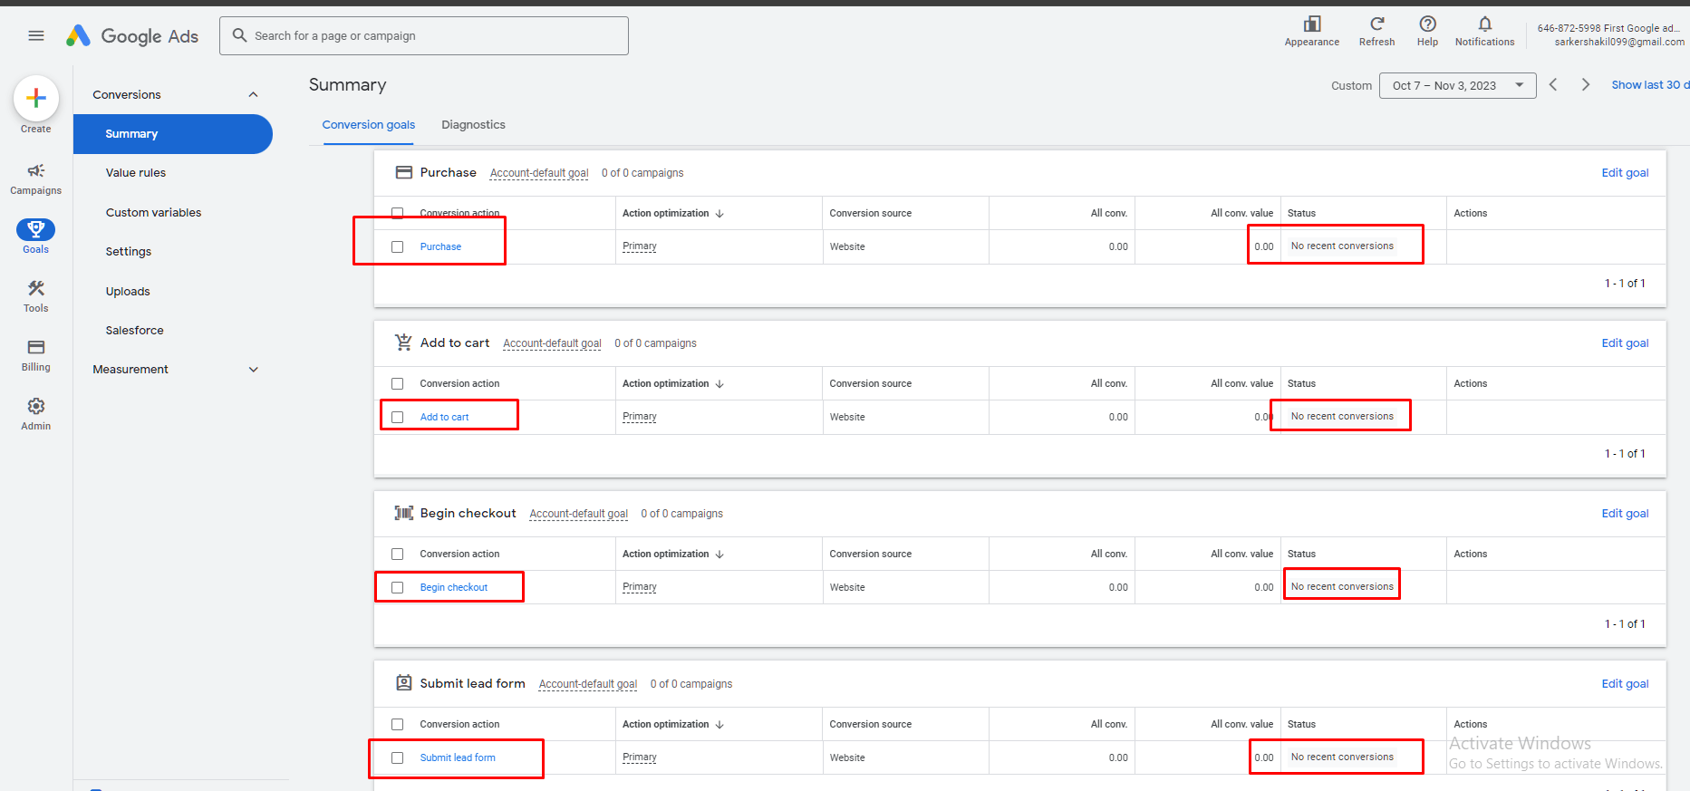Go to Billing in the sidebar

click(36, 354)
